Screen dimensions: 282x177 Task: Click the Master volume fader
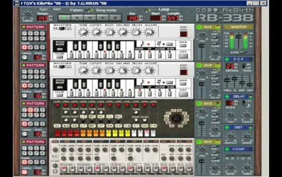[x=239, y=37]
